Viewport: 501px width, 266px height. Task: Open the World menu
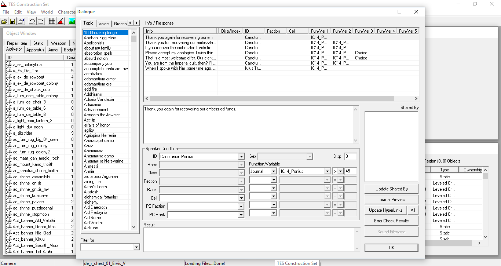[47, 12]
